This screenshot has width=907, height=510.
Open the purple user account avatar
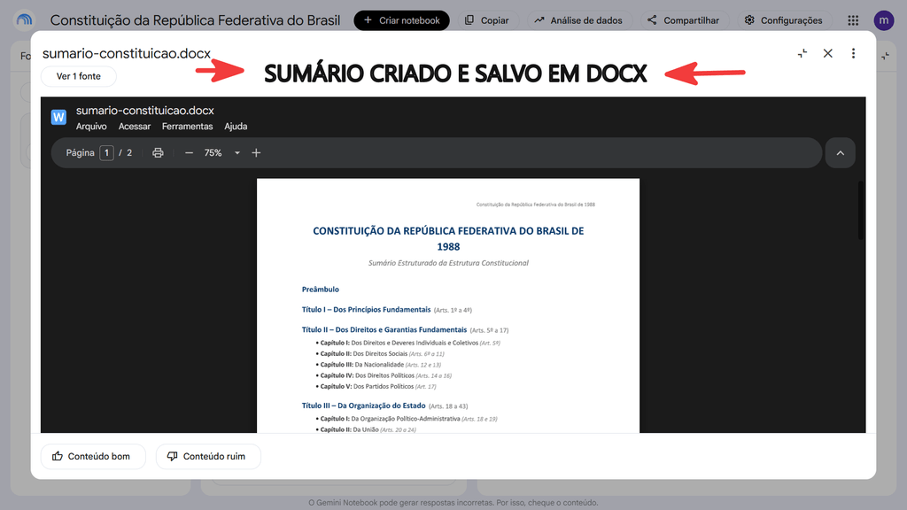click(x=884, y=20)
